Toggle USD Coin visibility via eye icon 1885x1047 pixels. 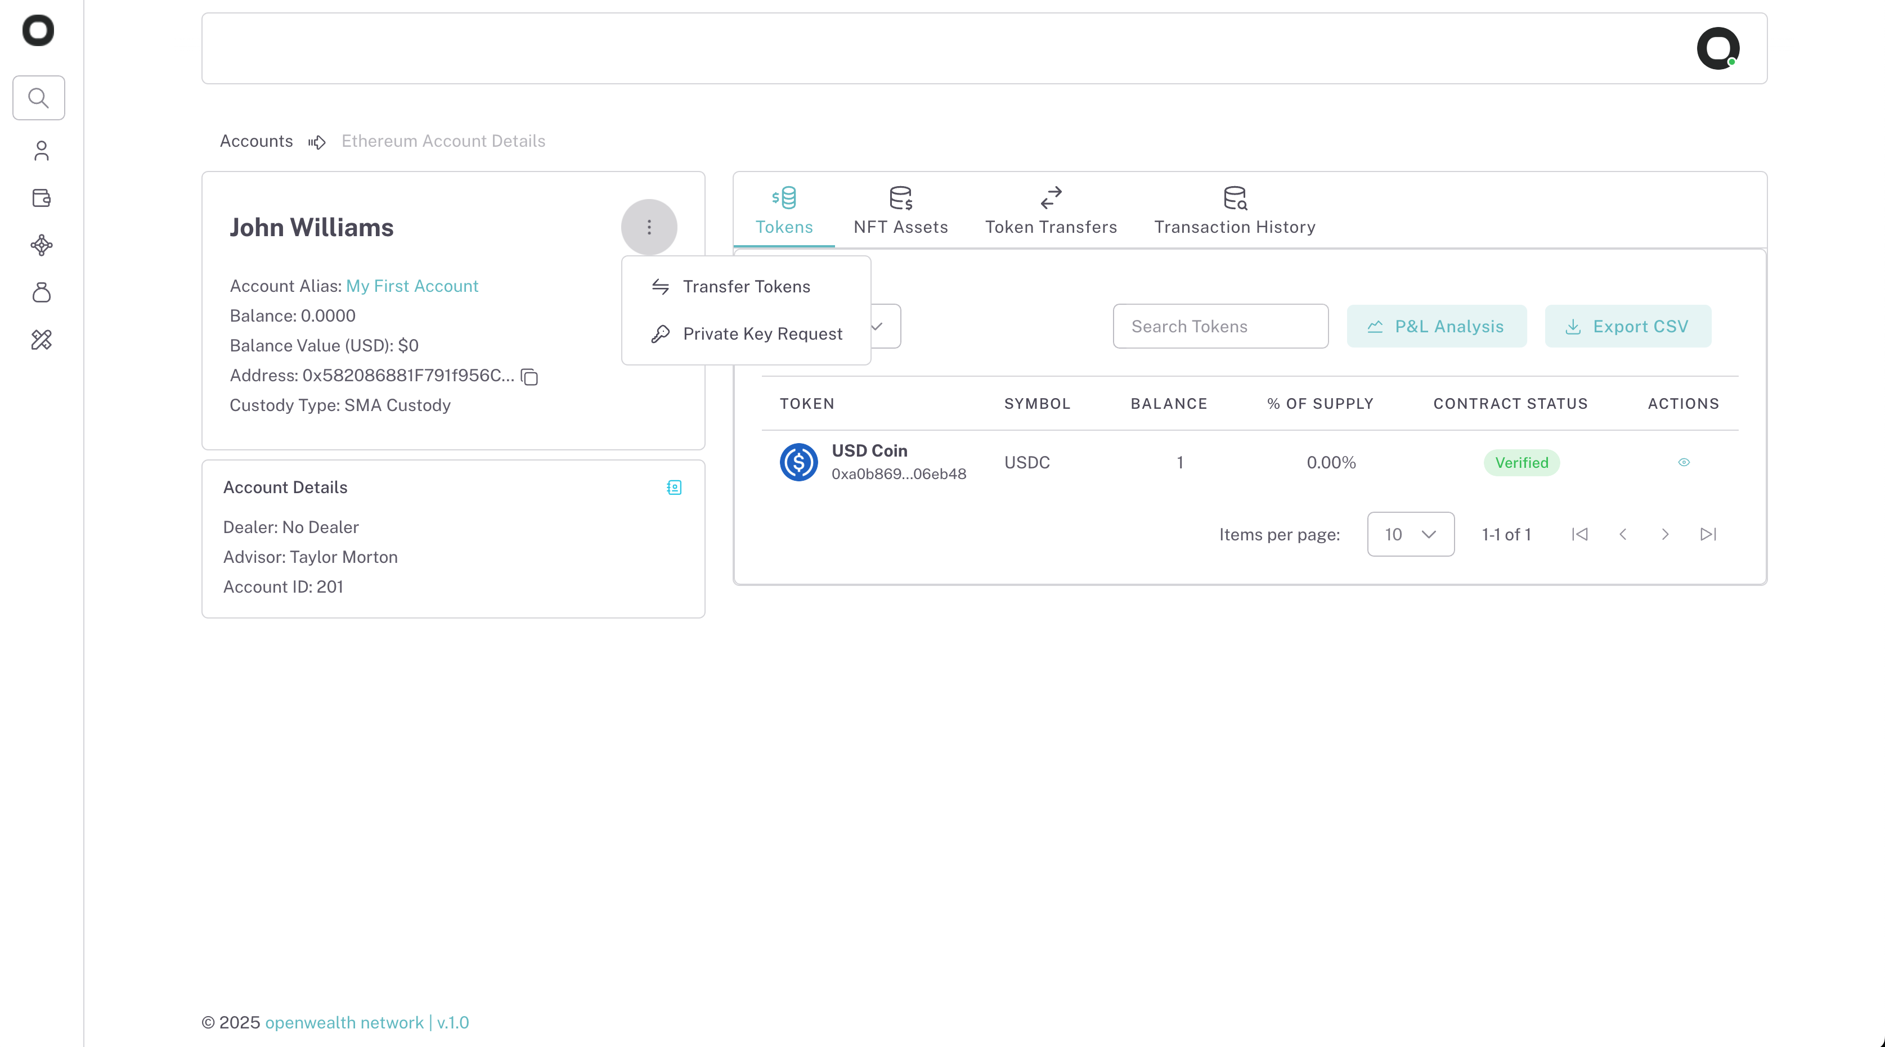click(x=1684, y=462)
